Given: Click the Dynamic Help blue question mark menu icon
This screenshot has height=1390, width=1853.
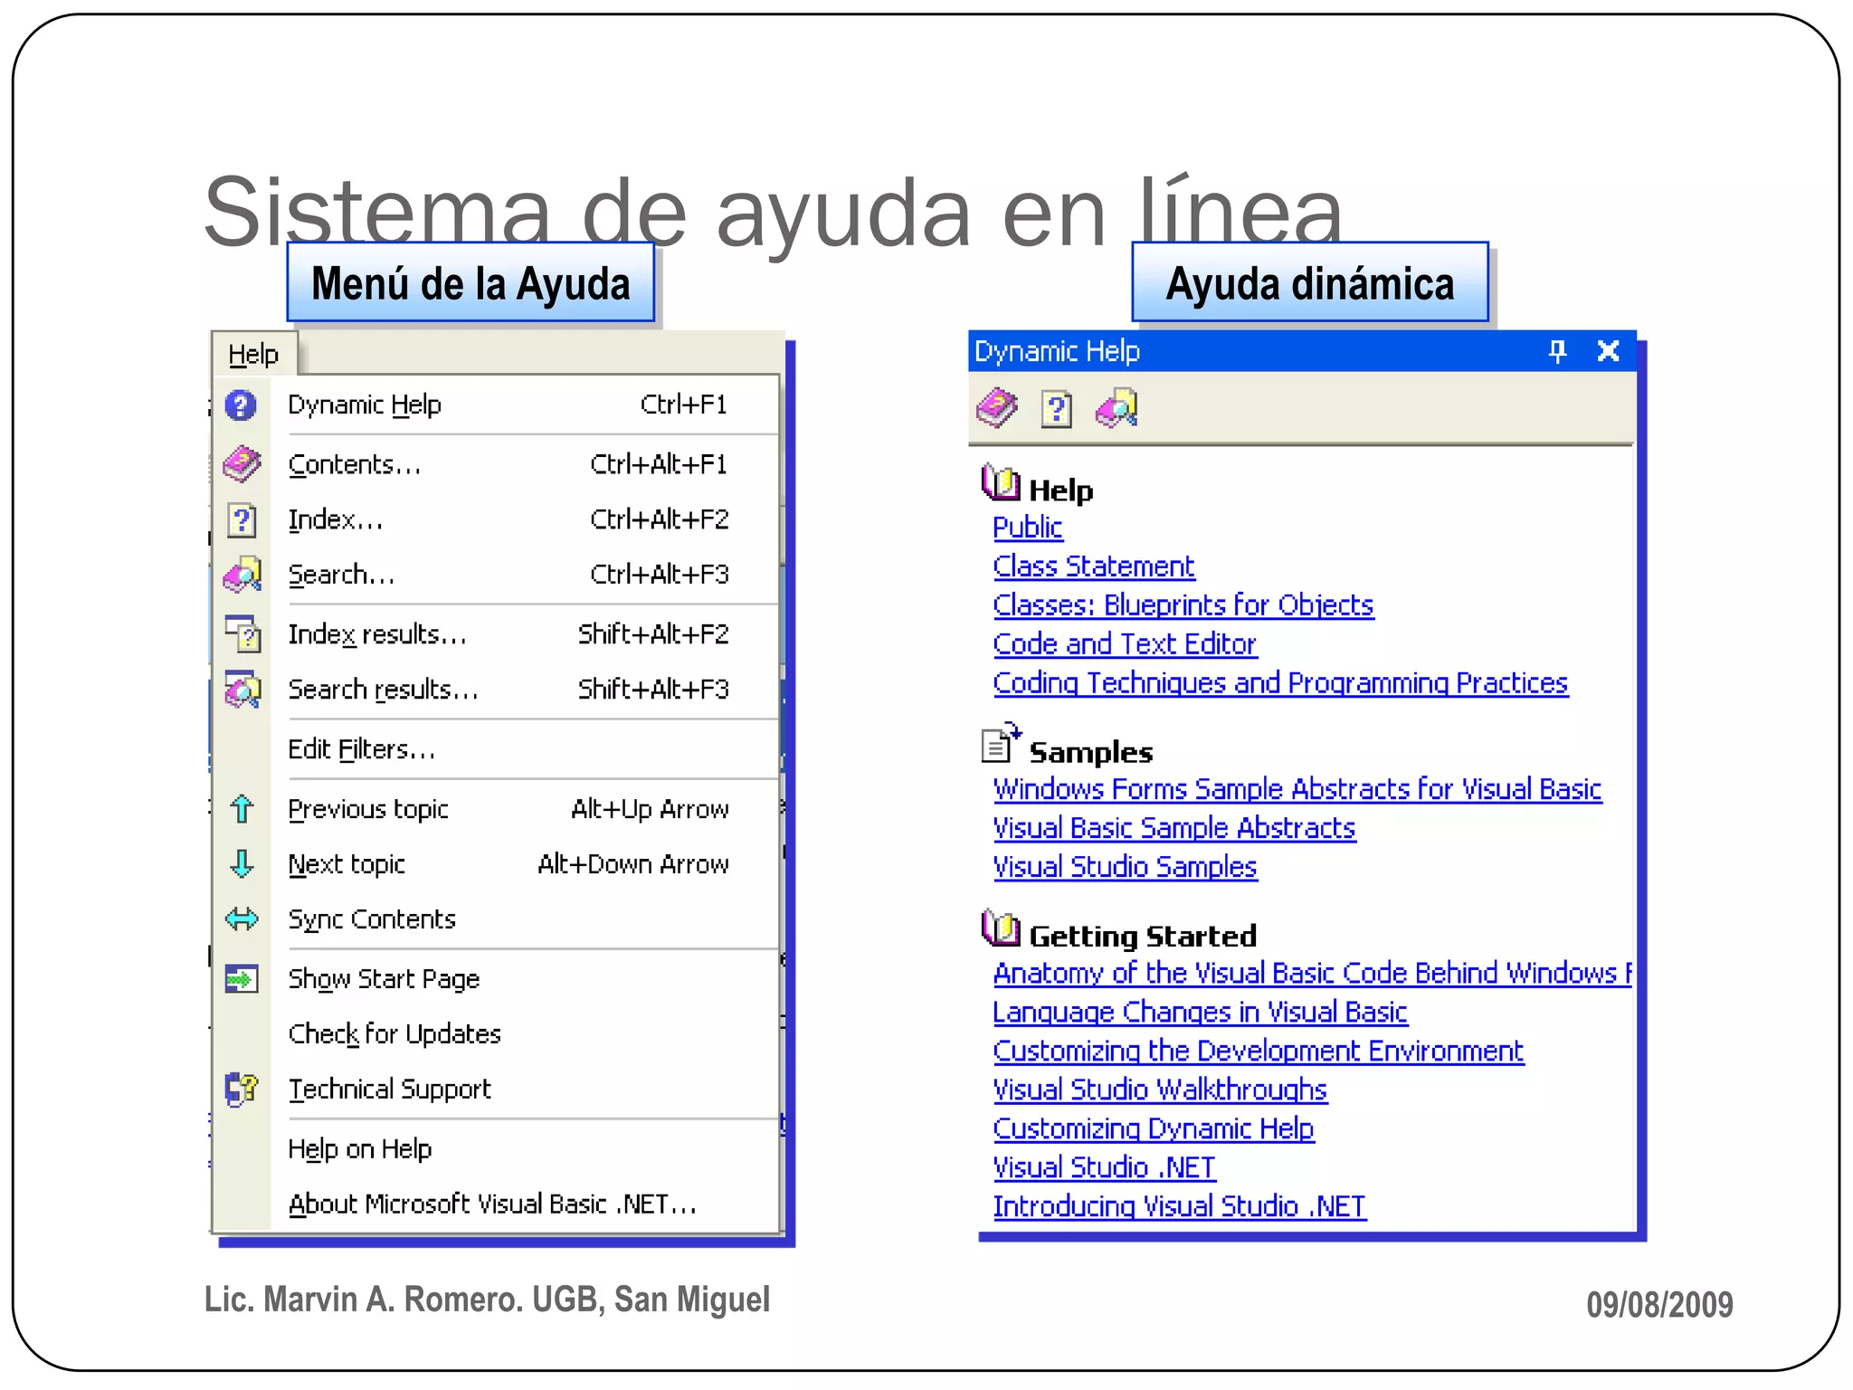Looking at the screenshot, I should 241,405.
